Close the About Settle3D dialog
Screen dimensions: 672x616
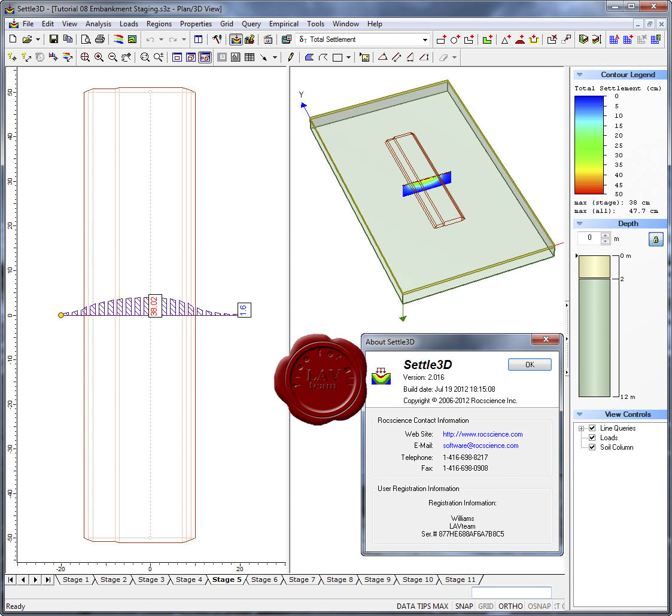point(546,339)
